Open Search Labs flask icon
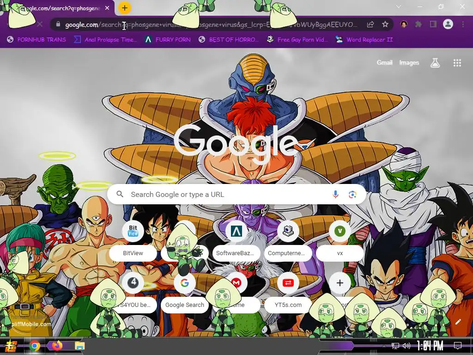 [435, 63]
